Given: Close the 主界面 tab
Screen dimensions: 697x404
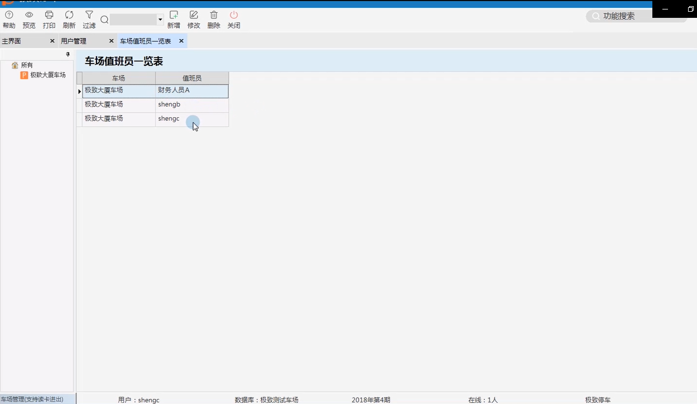Looking at the screenshot, I should [52, 41].
